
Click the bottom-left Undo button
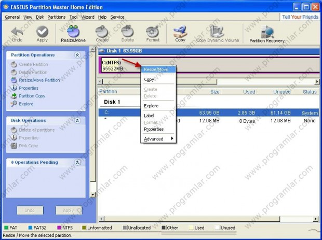tap(30, 210)
